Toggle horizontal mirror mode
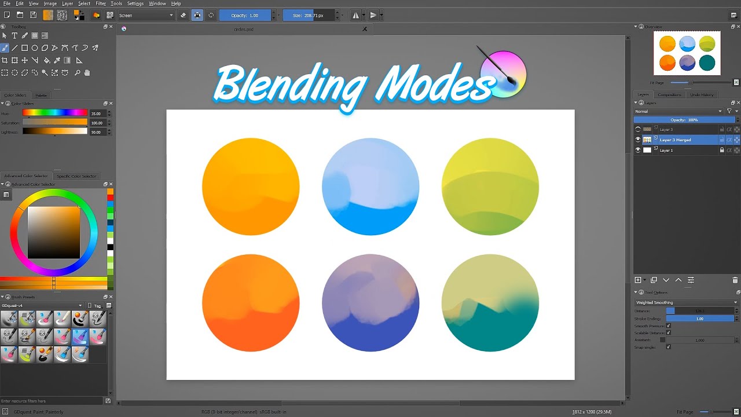741x417 pixels. tap(357, 15)
